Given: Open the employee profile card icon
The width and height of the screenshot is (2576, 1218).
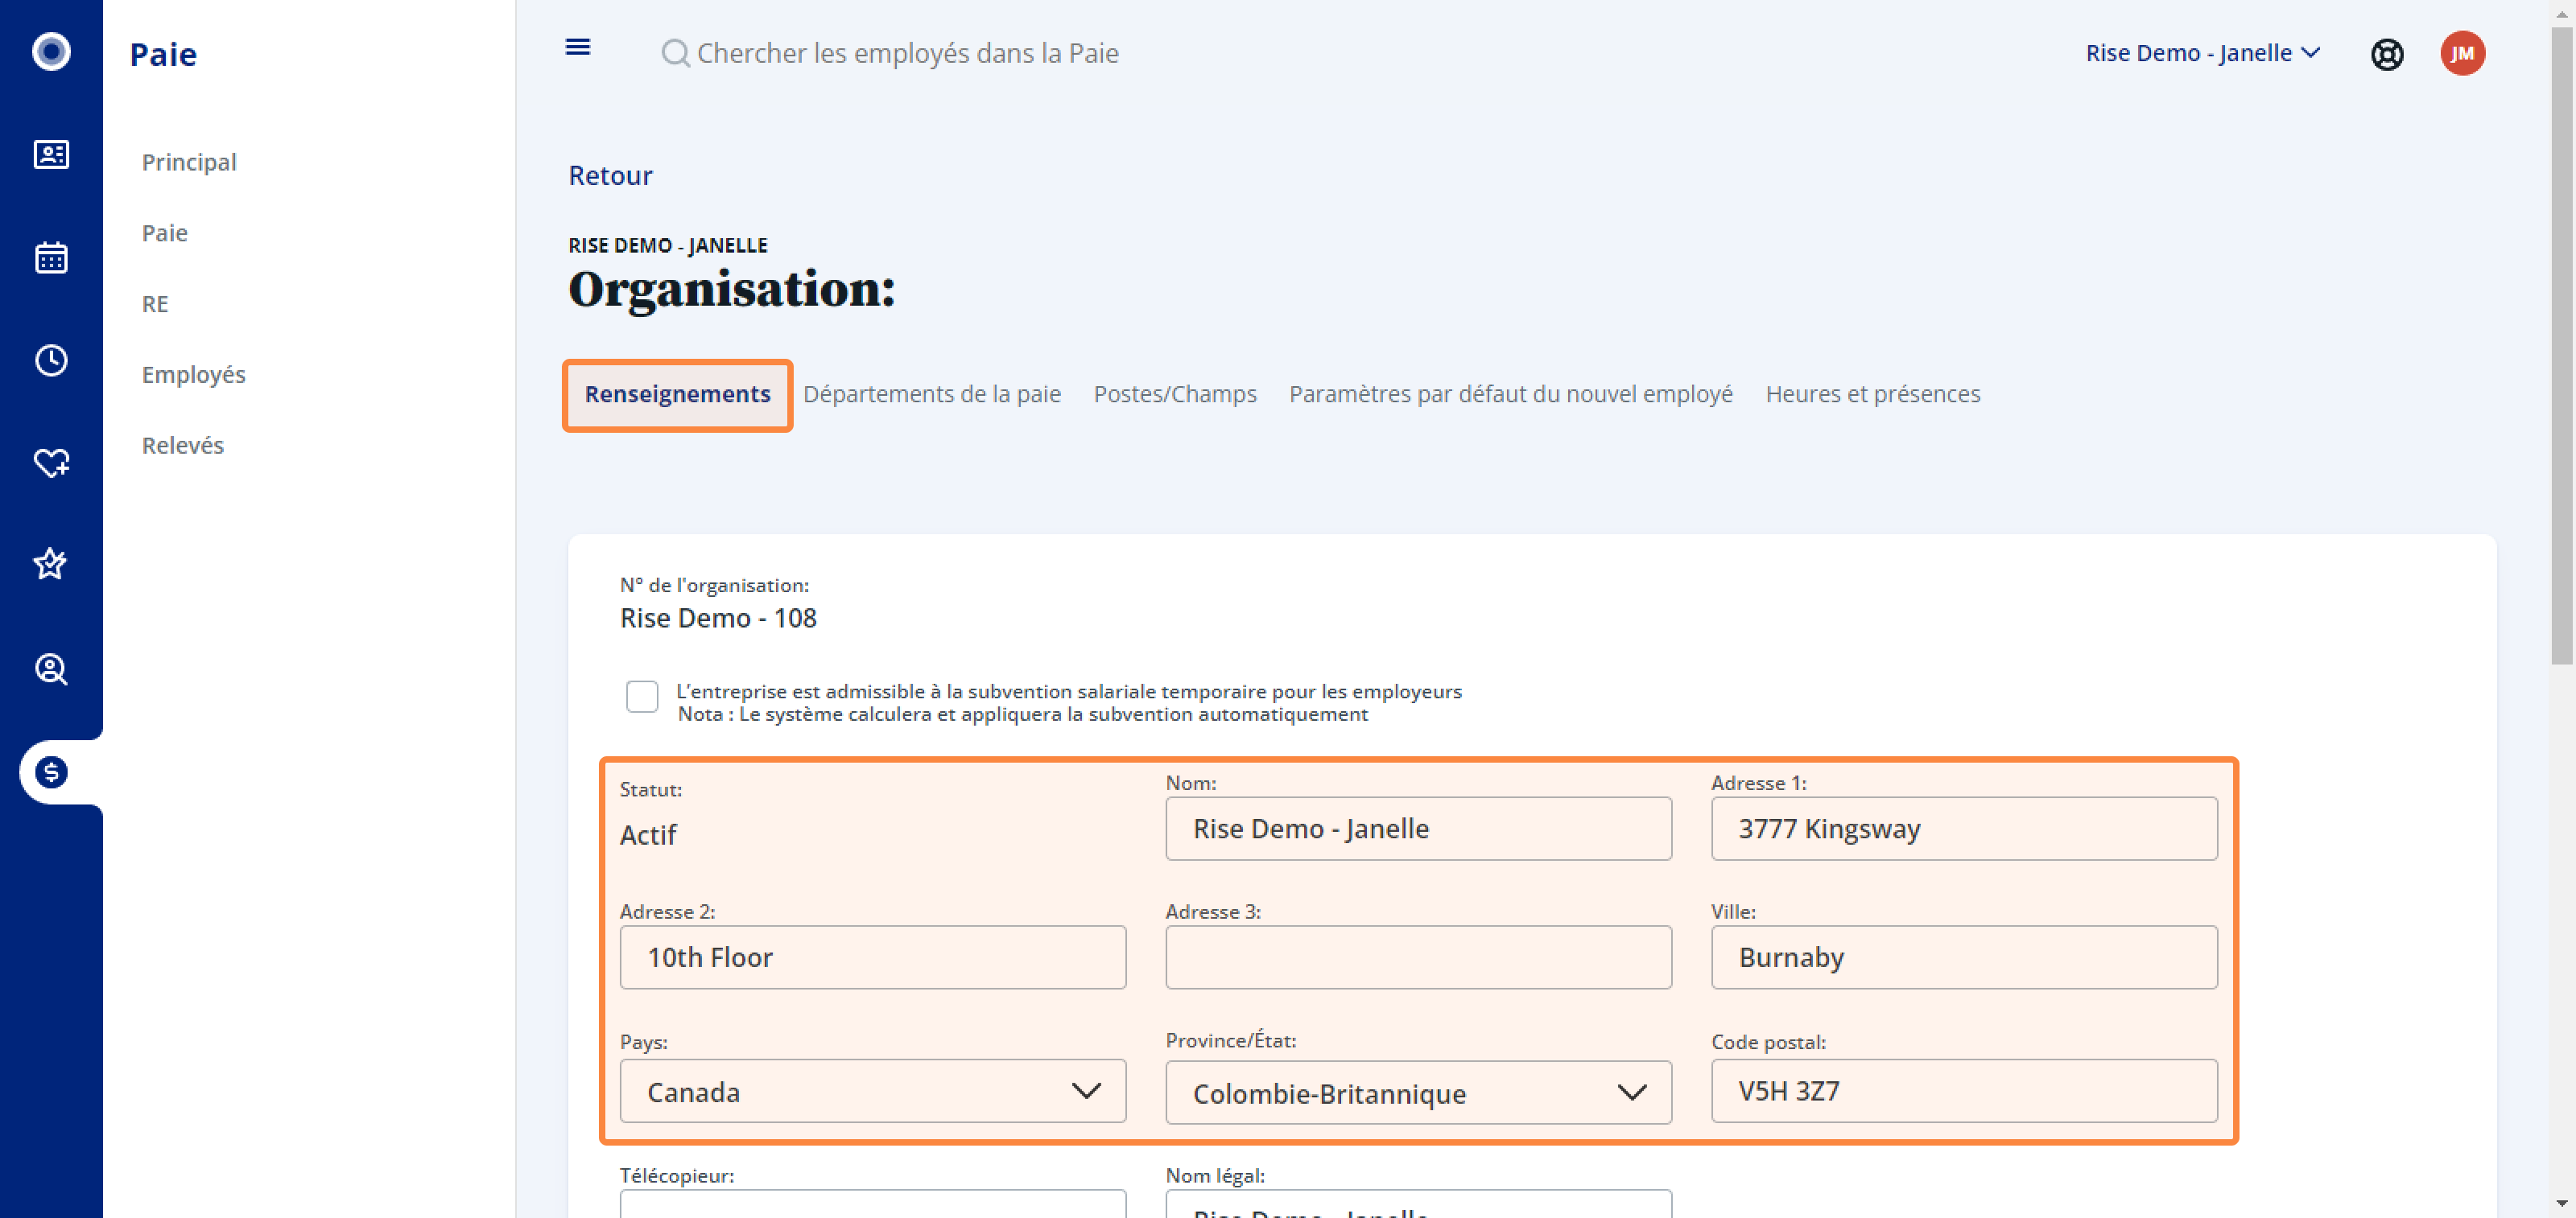Looking at the screenshot, I should click(x=51, y=155).
